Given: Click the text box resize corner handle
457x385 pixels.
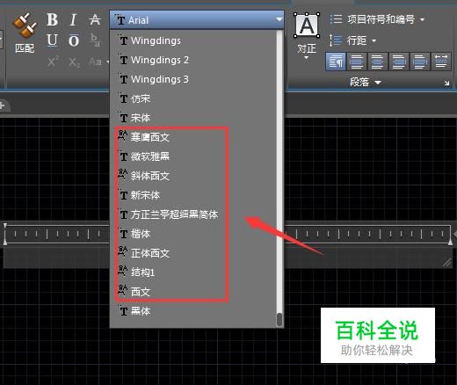Looking at the screenshot, I should [447, 263].
